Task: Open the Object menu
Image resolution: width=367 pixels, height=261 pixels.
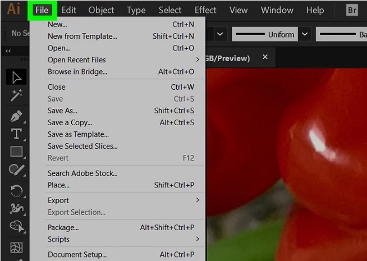Action: click(x=101, y=10)
